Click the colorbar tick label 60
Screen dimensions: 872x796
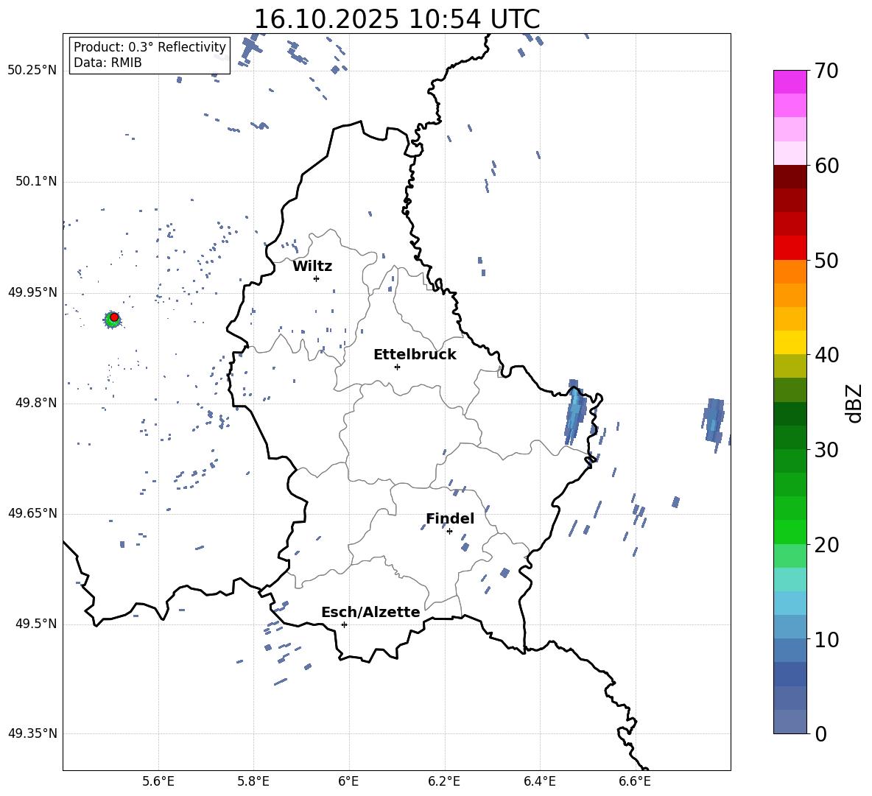coord(826,166)
